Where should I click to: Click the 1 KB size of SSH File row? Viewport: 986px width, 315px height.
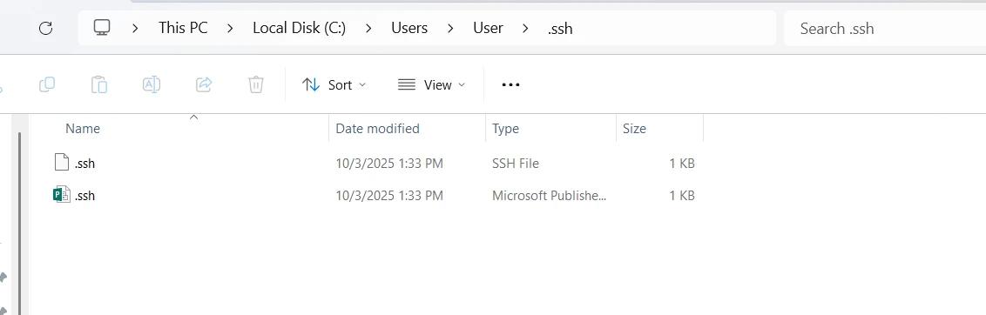682,164
